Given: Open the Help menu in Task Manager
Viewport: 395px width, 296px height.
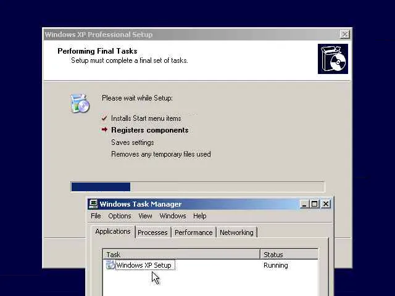Looking at the screenshot, I should click(200, 216).
